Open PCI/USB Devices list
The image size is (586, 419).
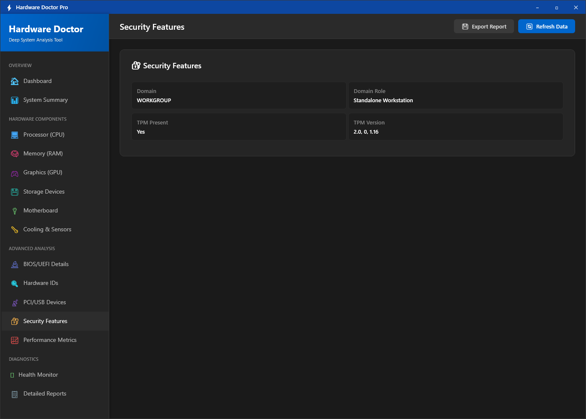(x=55, y=303)
